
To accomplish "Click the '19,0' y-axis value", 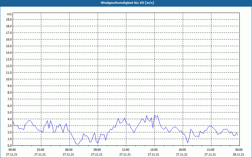I will point(9,20).
